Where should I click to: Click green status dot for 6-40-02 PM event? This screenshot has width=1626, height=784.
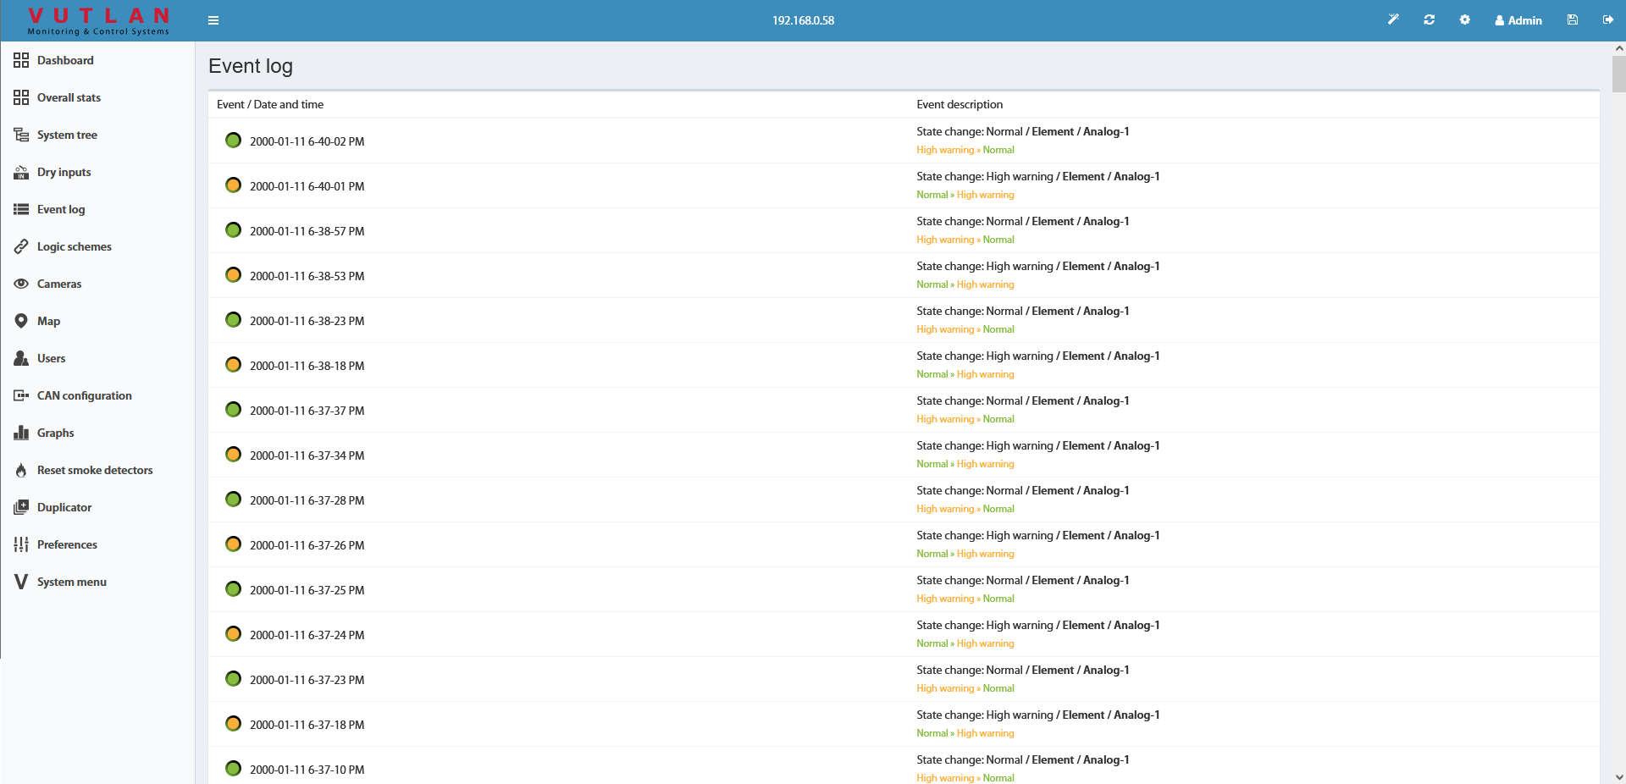coord(233,141)
